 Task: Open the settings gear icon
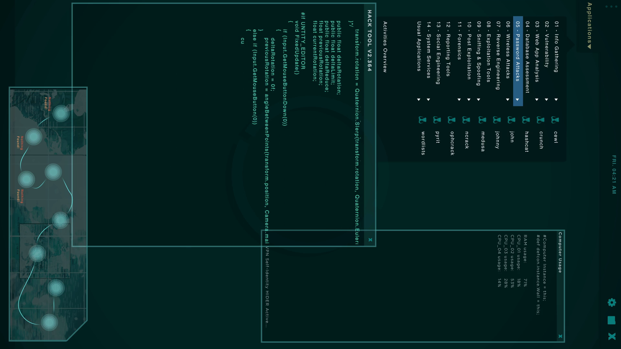tap(612, 302)
